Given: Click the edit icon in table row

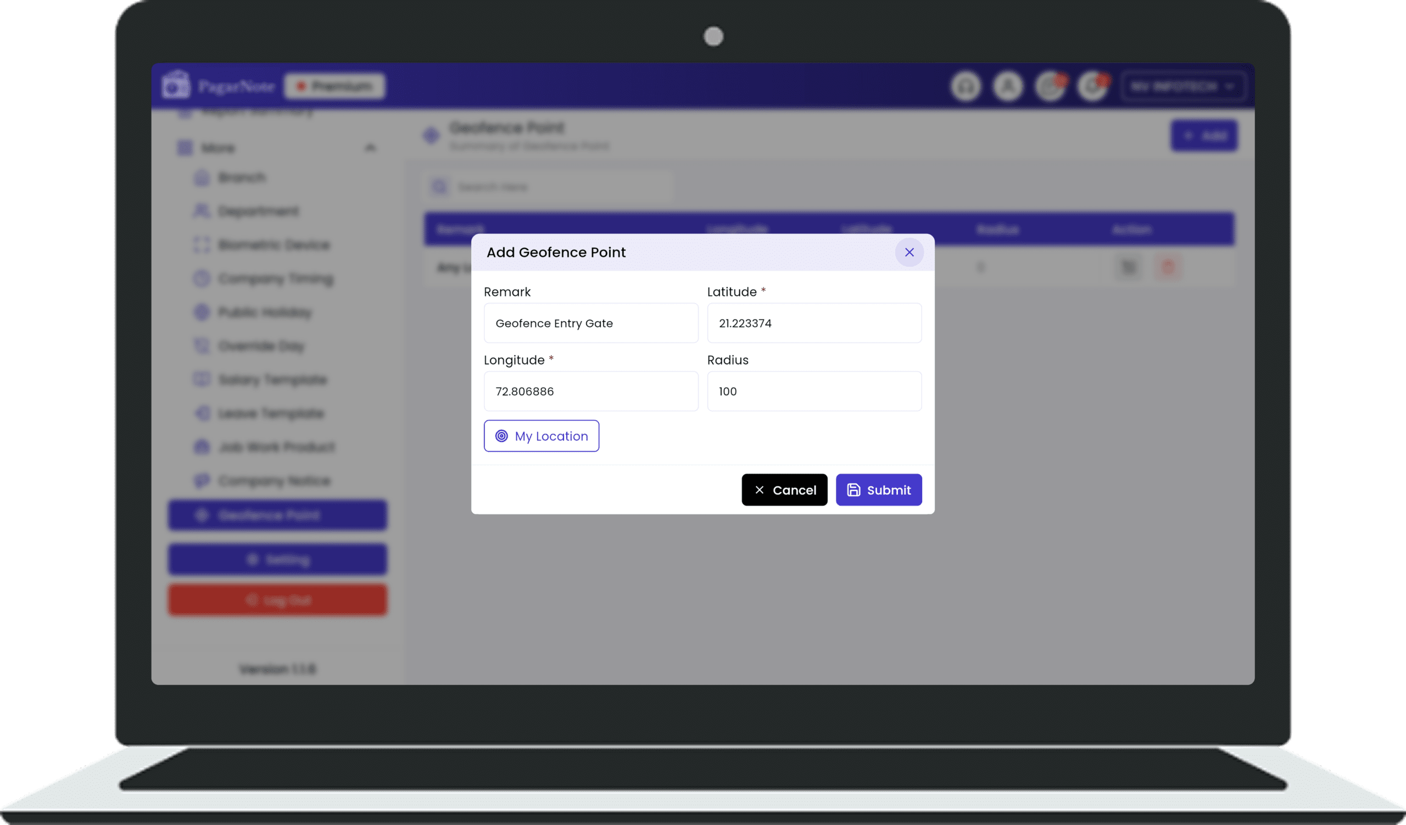Looking at the screenshot, I should 1128,267.
